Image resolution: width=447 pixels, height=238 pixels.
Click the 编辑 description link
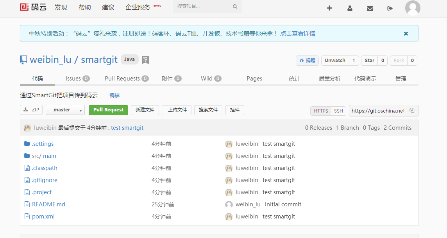pos(114,95)
